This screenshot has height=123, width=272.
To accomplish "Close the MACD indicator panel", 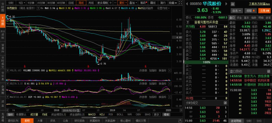I will pyautogui.click(x=169, y=97).
